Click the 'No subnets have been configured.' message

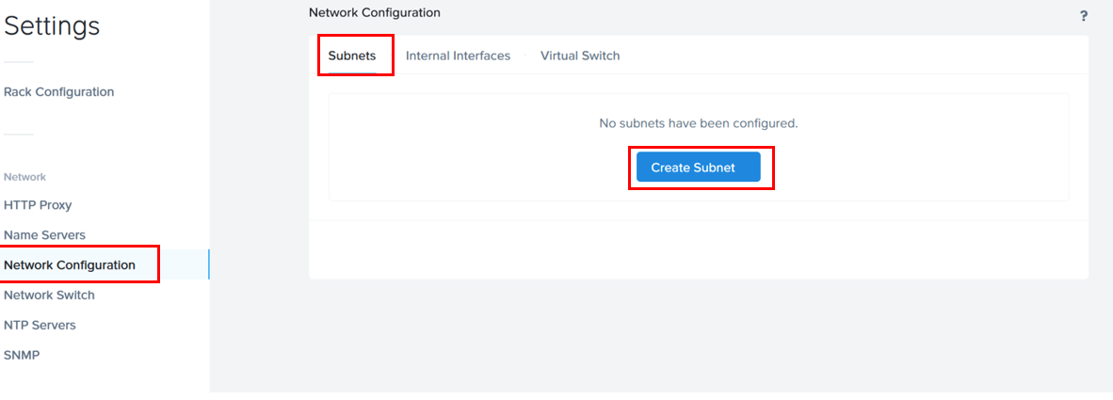699,123
